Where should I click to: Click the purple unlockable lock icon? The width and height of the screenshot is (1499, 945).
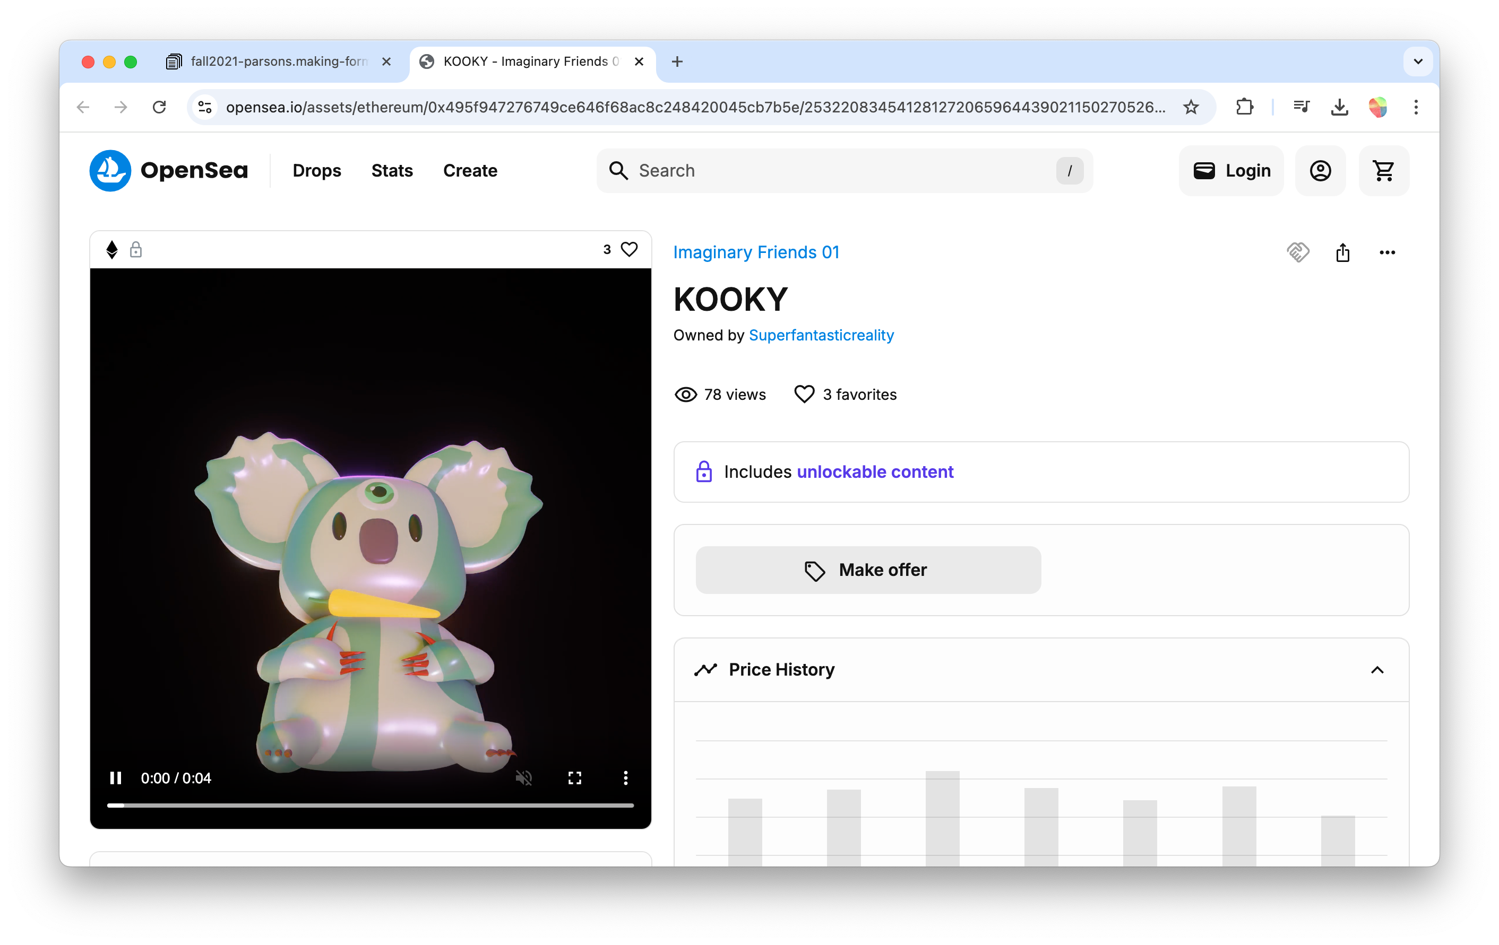click(704, 471)
